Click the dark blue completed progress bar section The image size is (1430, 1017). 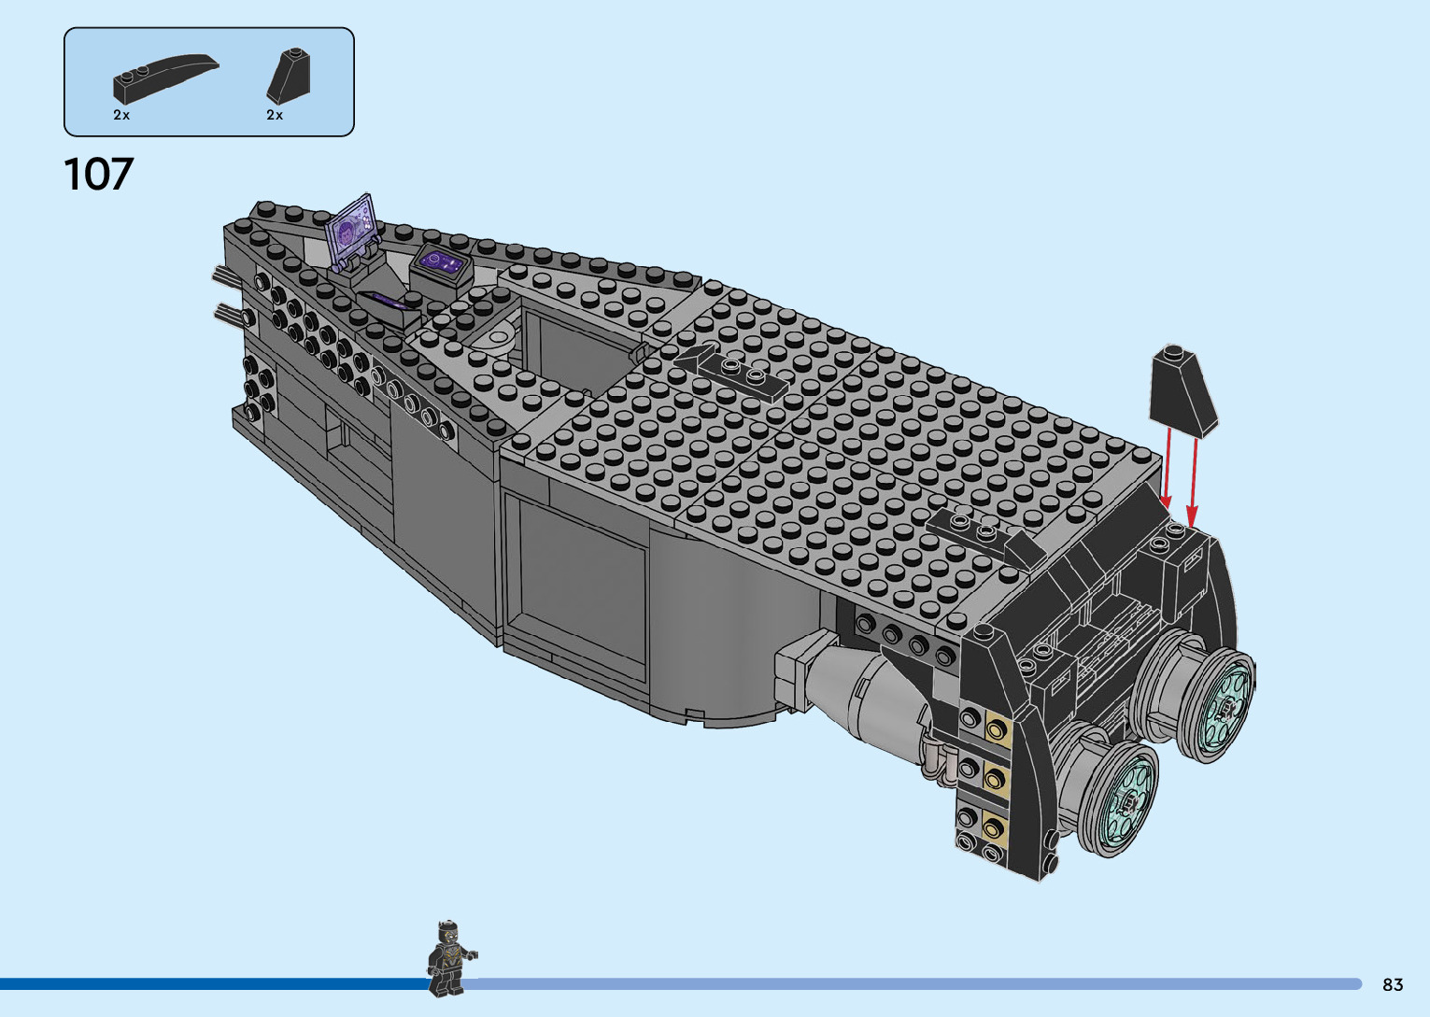pos(215,983)
